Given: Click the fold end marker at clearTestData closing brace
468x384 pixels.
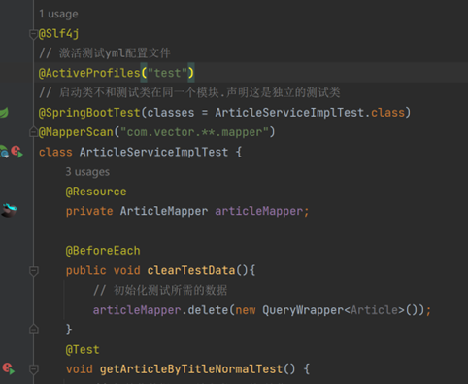Looking at the screenshot, I should pos(34,330).
